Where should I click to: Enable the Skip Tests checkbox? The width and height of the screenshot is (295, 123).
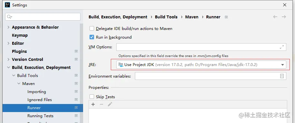coord(91,97)
